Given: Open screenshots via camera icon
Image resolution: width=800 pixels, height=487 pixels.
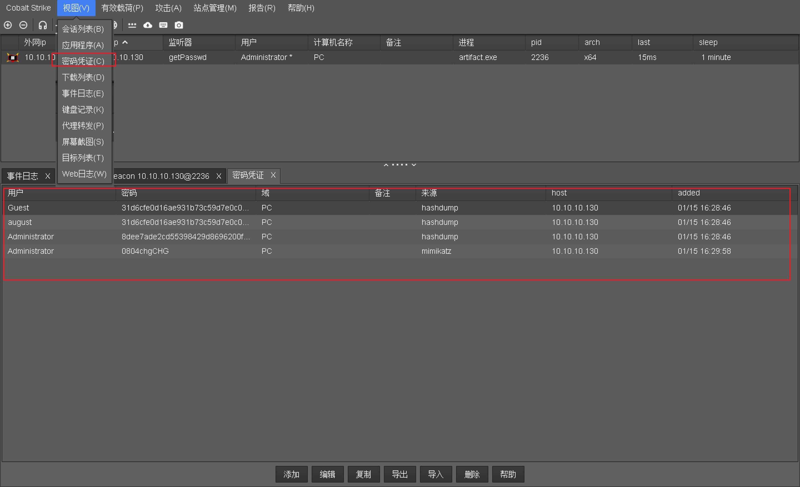Looking at the screenshot, I should [179, 25].
